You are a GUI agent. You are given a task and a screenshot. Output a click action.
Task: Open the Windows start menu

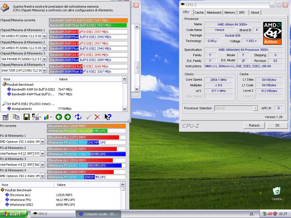[x=14, y=214]
